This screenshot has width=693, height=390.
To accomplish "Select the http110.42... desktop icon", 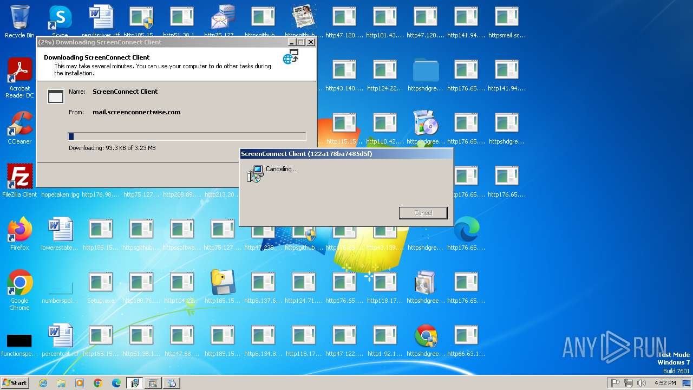I will point(385,127).
